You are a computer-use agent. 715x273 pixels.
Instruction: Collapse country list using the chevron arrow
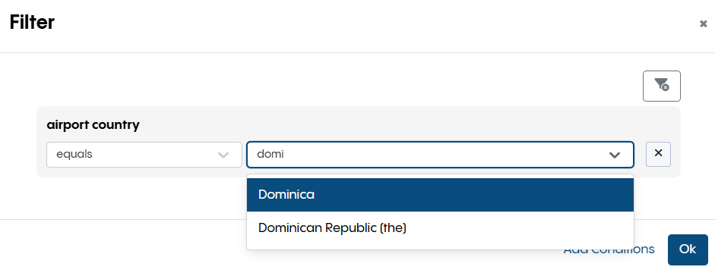(x=615, y=155)
